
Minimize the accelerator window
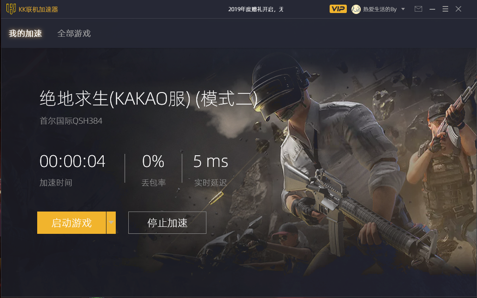pyautogui.click(x=432, y=9)
